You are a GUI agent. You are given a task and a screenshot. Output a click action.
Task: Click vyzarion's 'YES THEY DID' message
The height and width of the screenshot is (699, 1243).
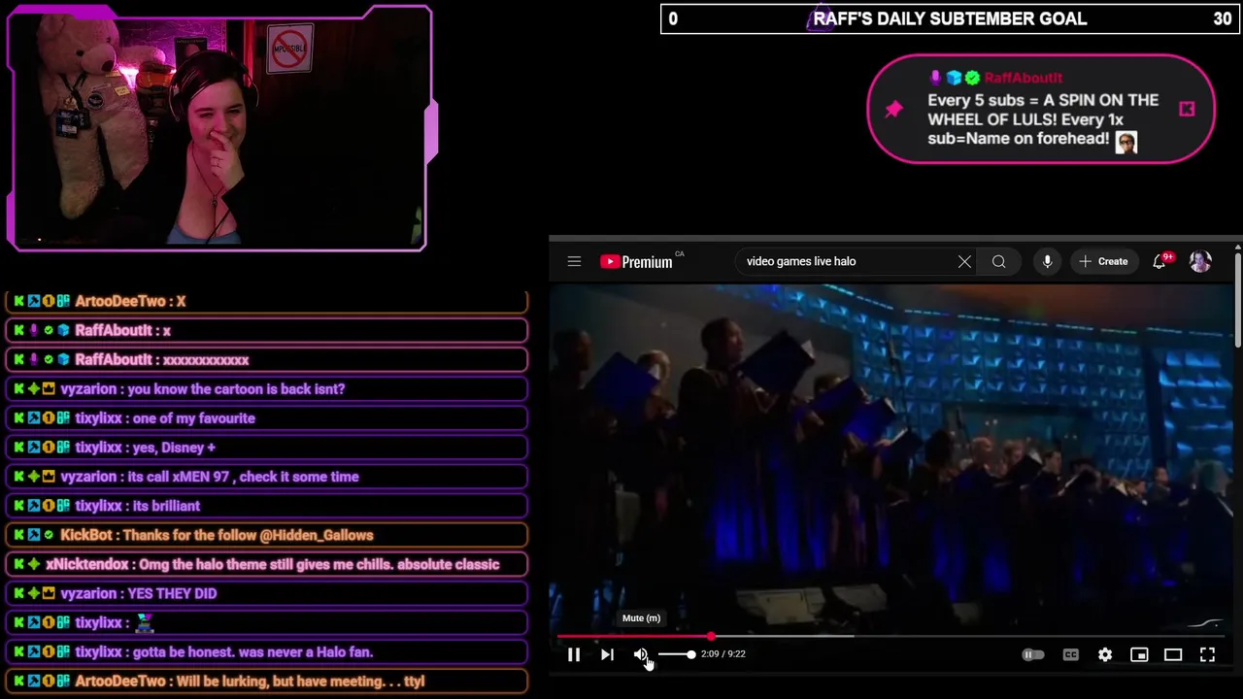pos(267,593)
